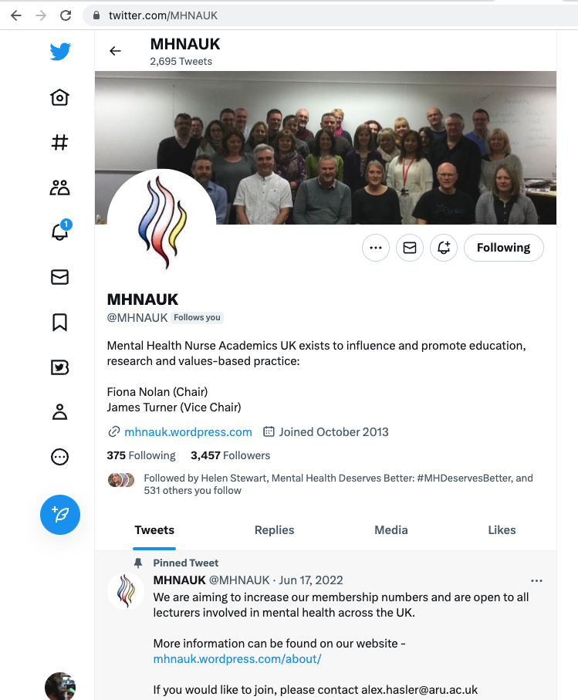Screen dimensions: 578x700
Task: Open Twitter Blue icon in sidebar
Action: coord(60,367)
